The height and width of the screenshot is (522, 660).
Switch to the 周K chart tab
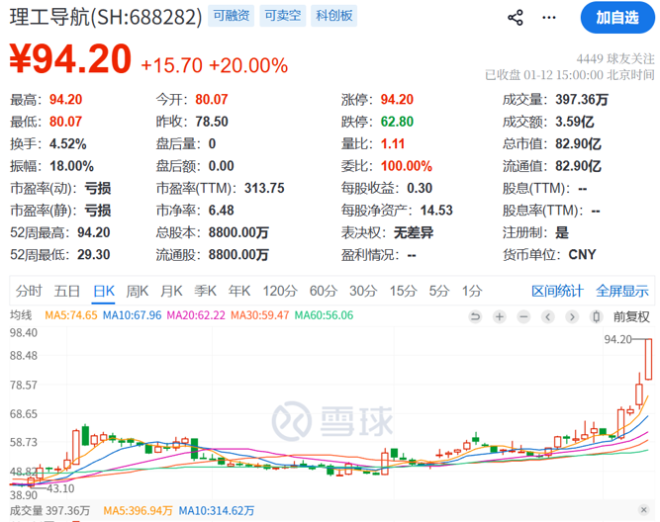coord(138,291)
